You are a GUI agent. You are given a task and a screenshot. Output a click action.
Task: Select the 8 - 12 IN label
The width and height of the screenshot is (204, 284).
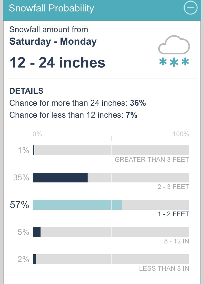177,241
